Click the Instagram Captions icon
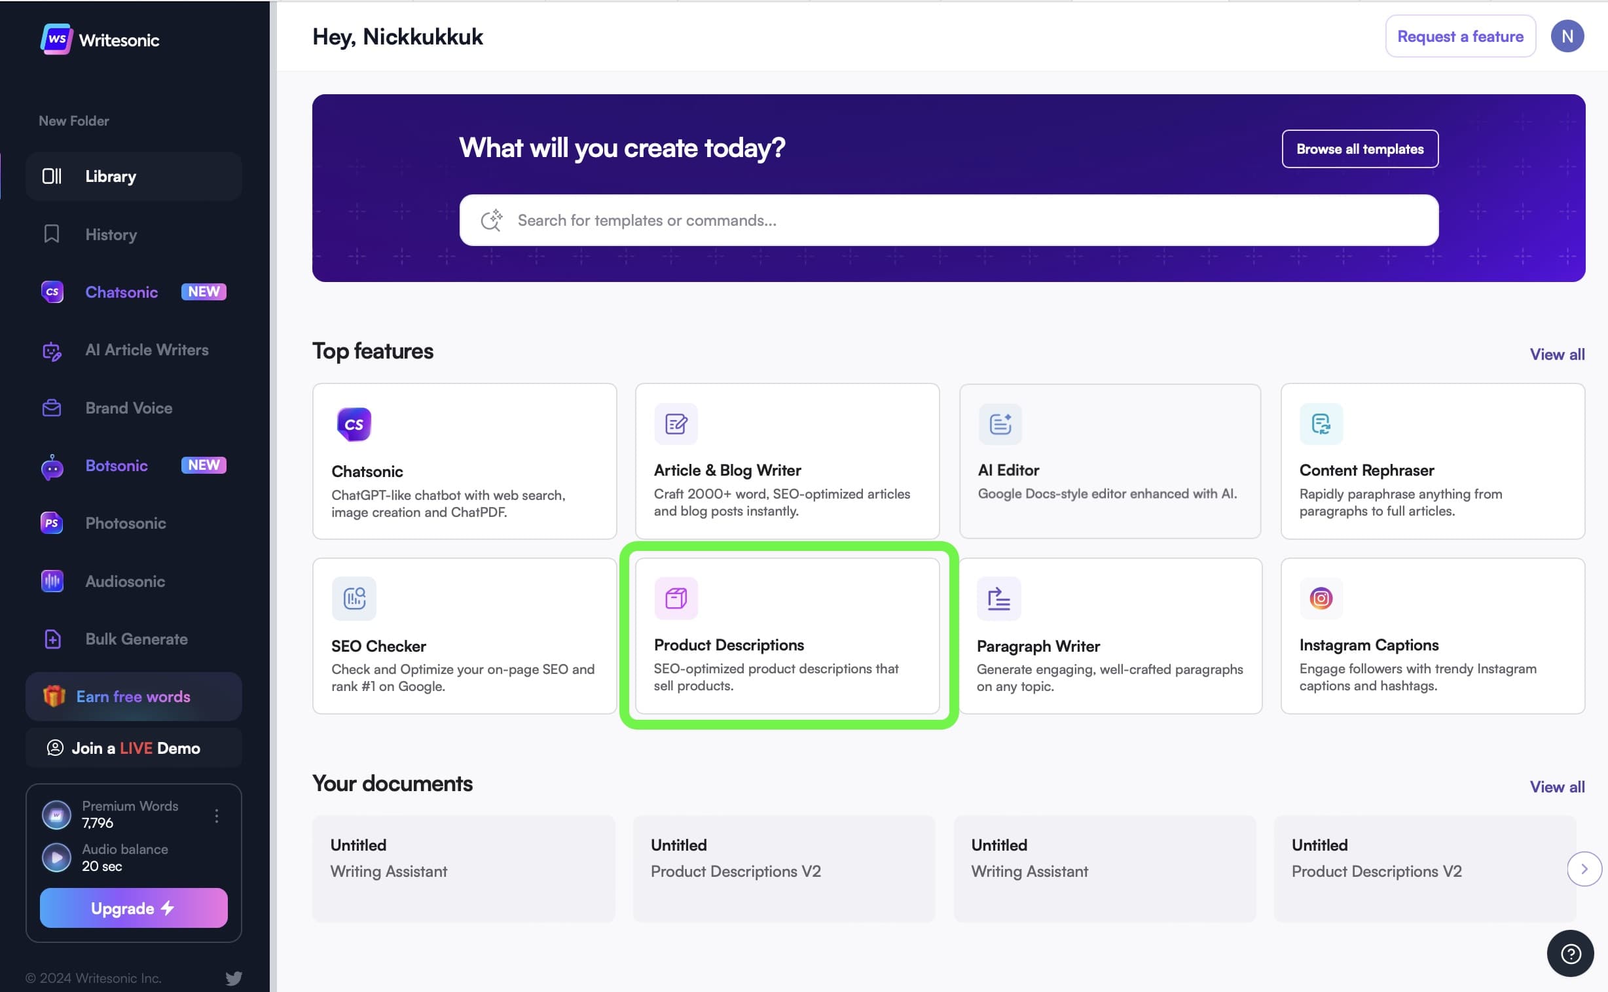This screenshot has width=1608, height=992. pyautogui.click(x=1321, y=598)
